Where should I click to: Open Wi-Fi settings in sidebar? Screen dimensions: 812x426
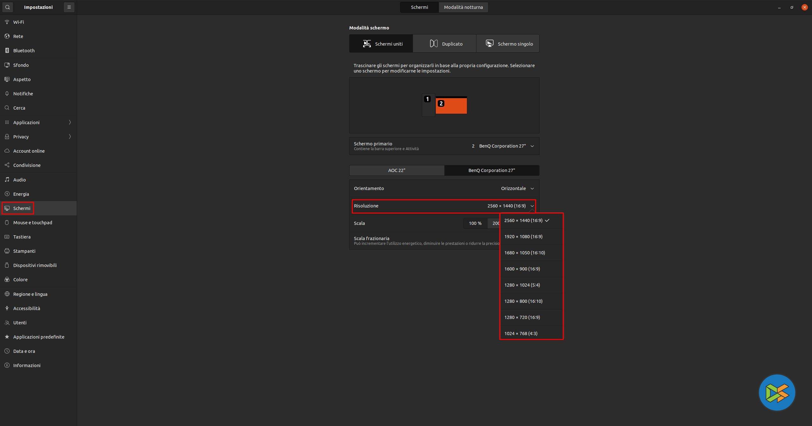[x=18, y=22]
